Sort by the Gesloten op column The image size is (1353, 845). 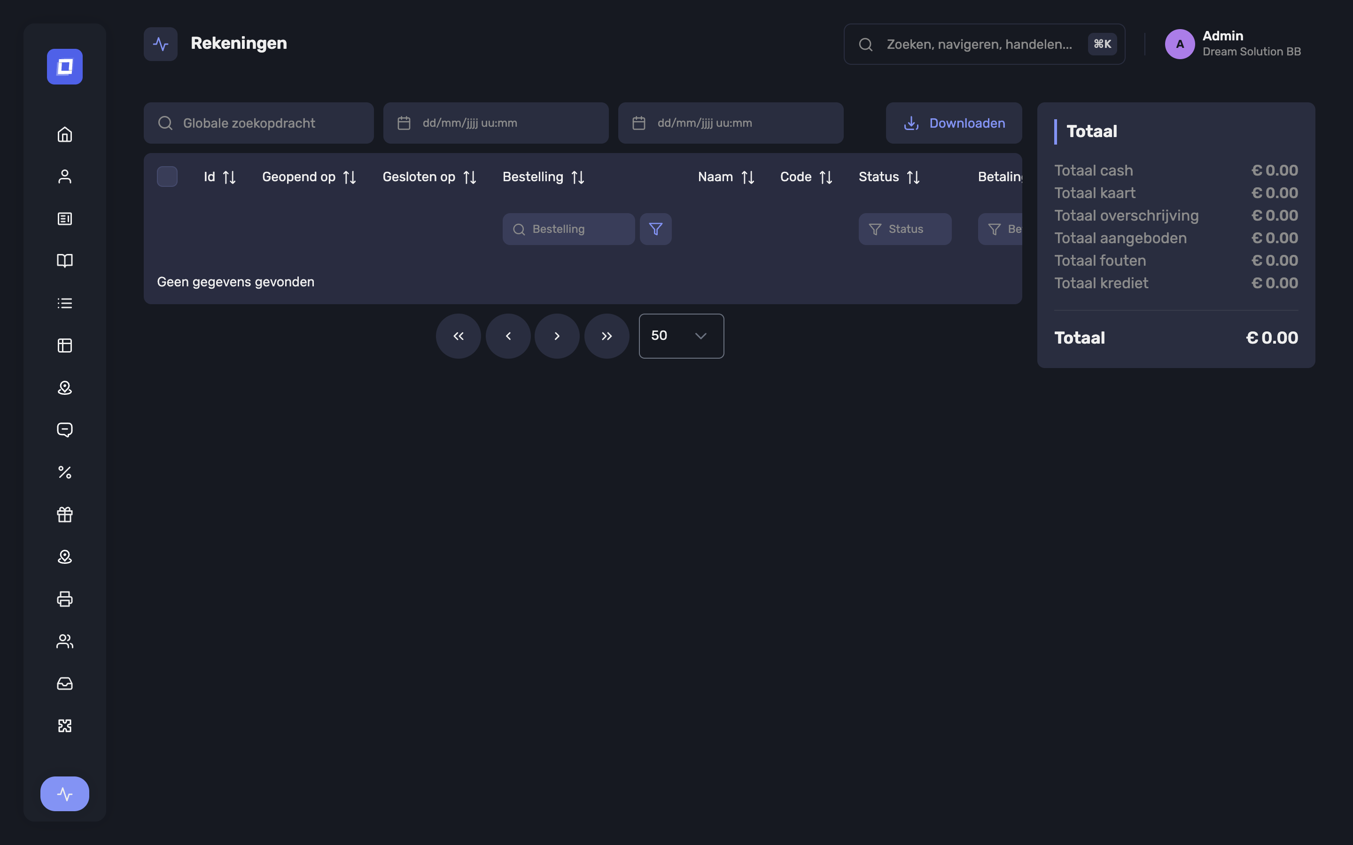click(429, 177)
